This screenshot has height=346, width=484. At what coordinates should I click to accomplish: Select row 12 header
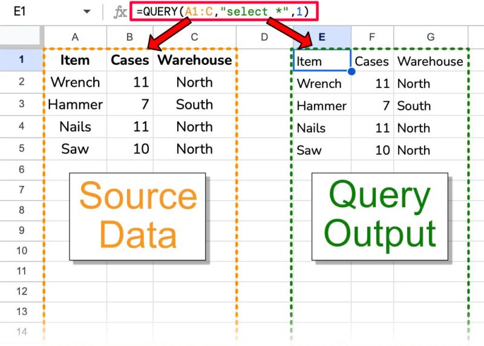coord(21,291)
